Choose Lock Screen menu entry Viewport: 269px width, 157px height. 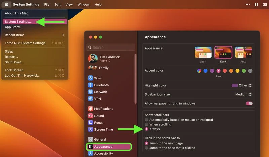tap(35, 70)
